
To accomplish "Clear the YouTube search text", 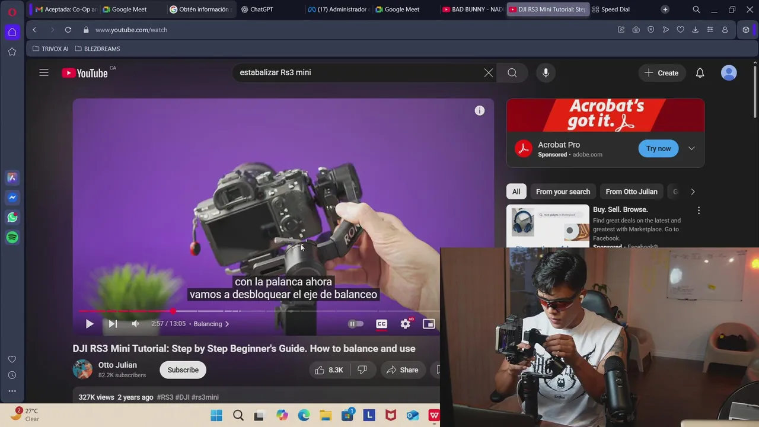I will [488, 73].
